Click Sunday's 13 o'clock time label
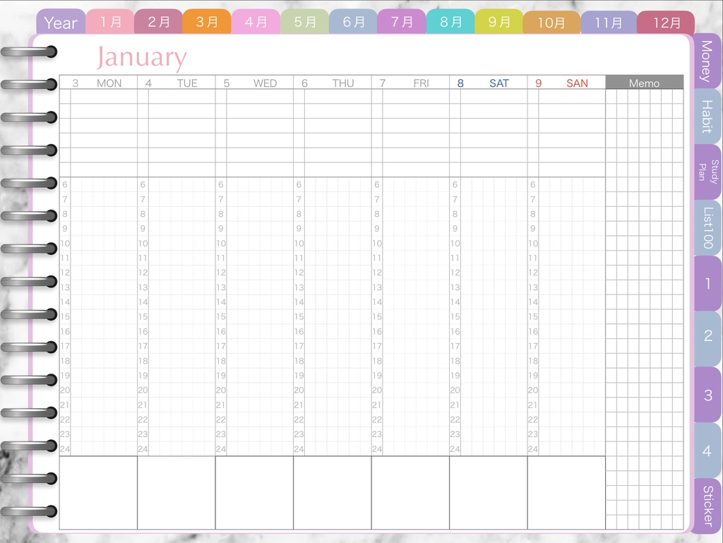Image resolution: width=723 pixels, height=543 pixels. (x=532, y=287)
